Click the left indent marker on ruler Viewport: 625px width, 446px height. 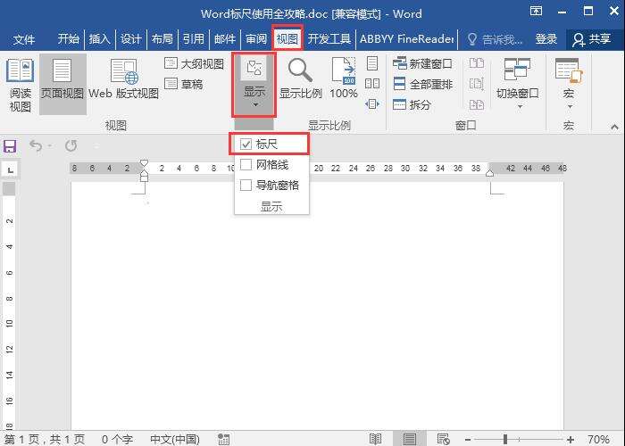click(145, 178)
